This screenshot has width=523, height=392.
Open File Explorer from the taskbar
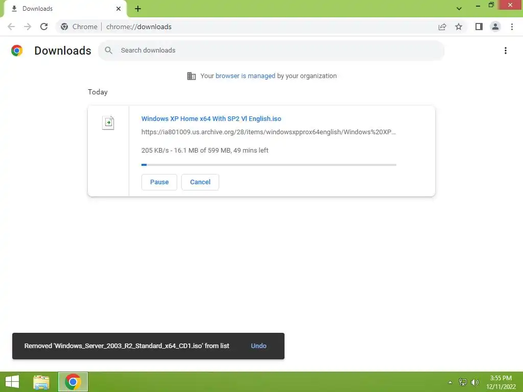click(41, 382)
